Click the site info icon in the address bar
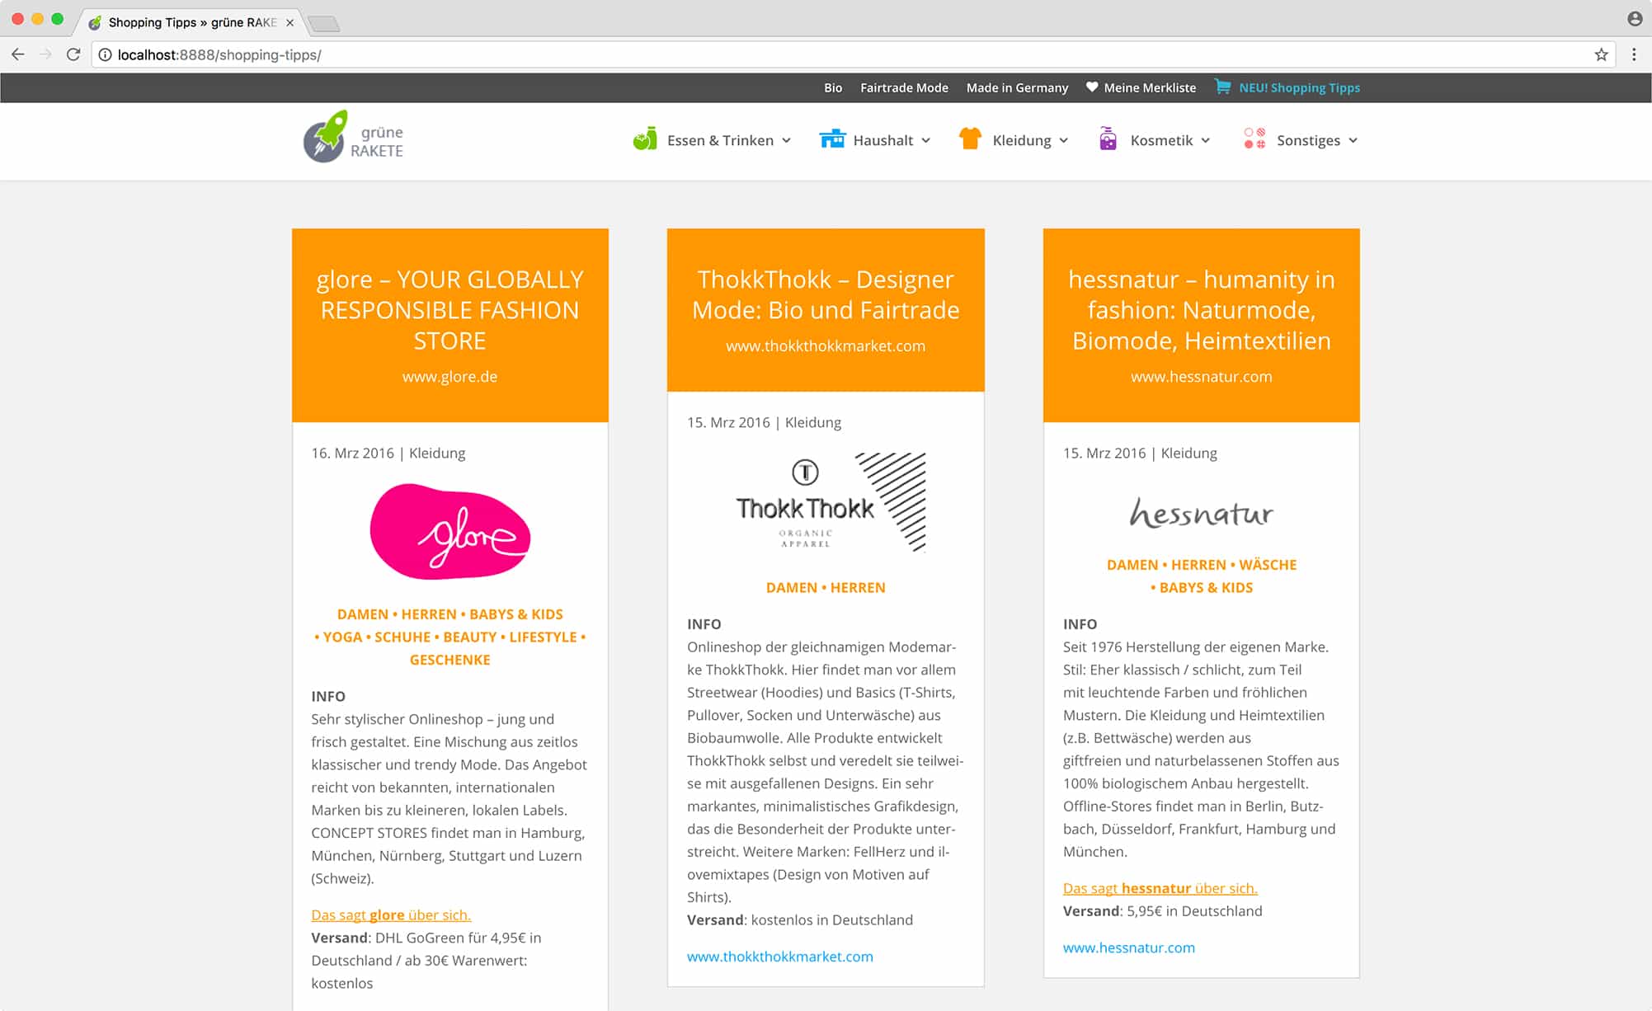Viewport: 1652px width, 1011px height. (105, 54)
